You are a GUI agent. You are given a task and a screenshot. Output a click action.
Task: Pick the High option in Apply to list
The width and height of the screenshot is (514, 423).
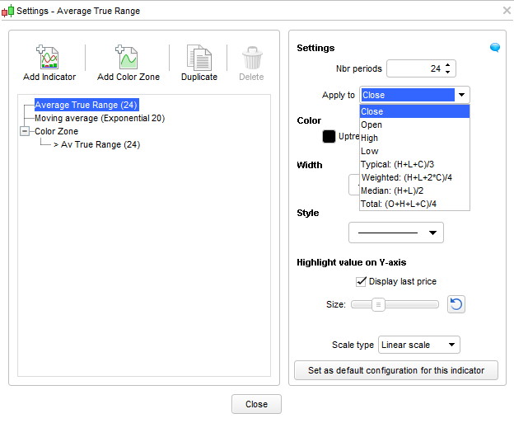click(x=370, y=138)
